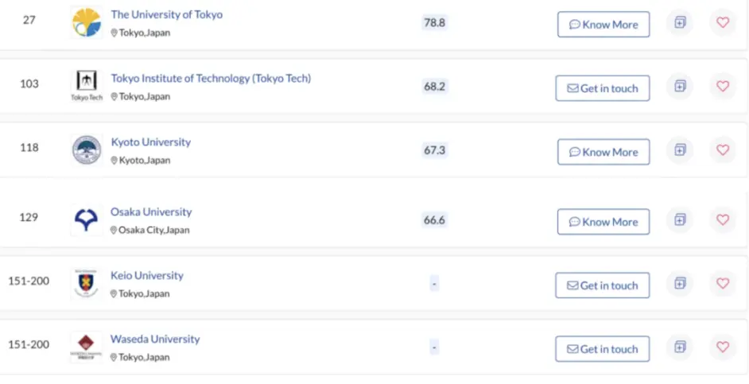Viewport: 749px width, 384px height.
Task: Click heart icon beside Keio University
Action: click(723, 283)
